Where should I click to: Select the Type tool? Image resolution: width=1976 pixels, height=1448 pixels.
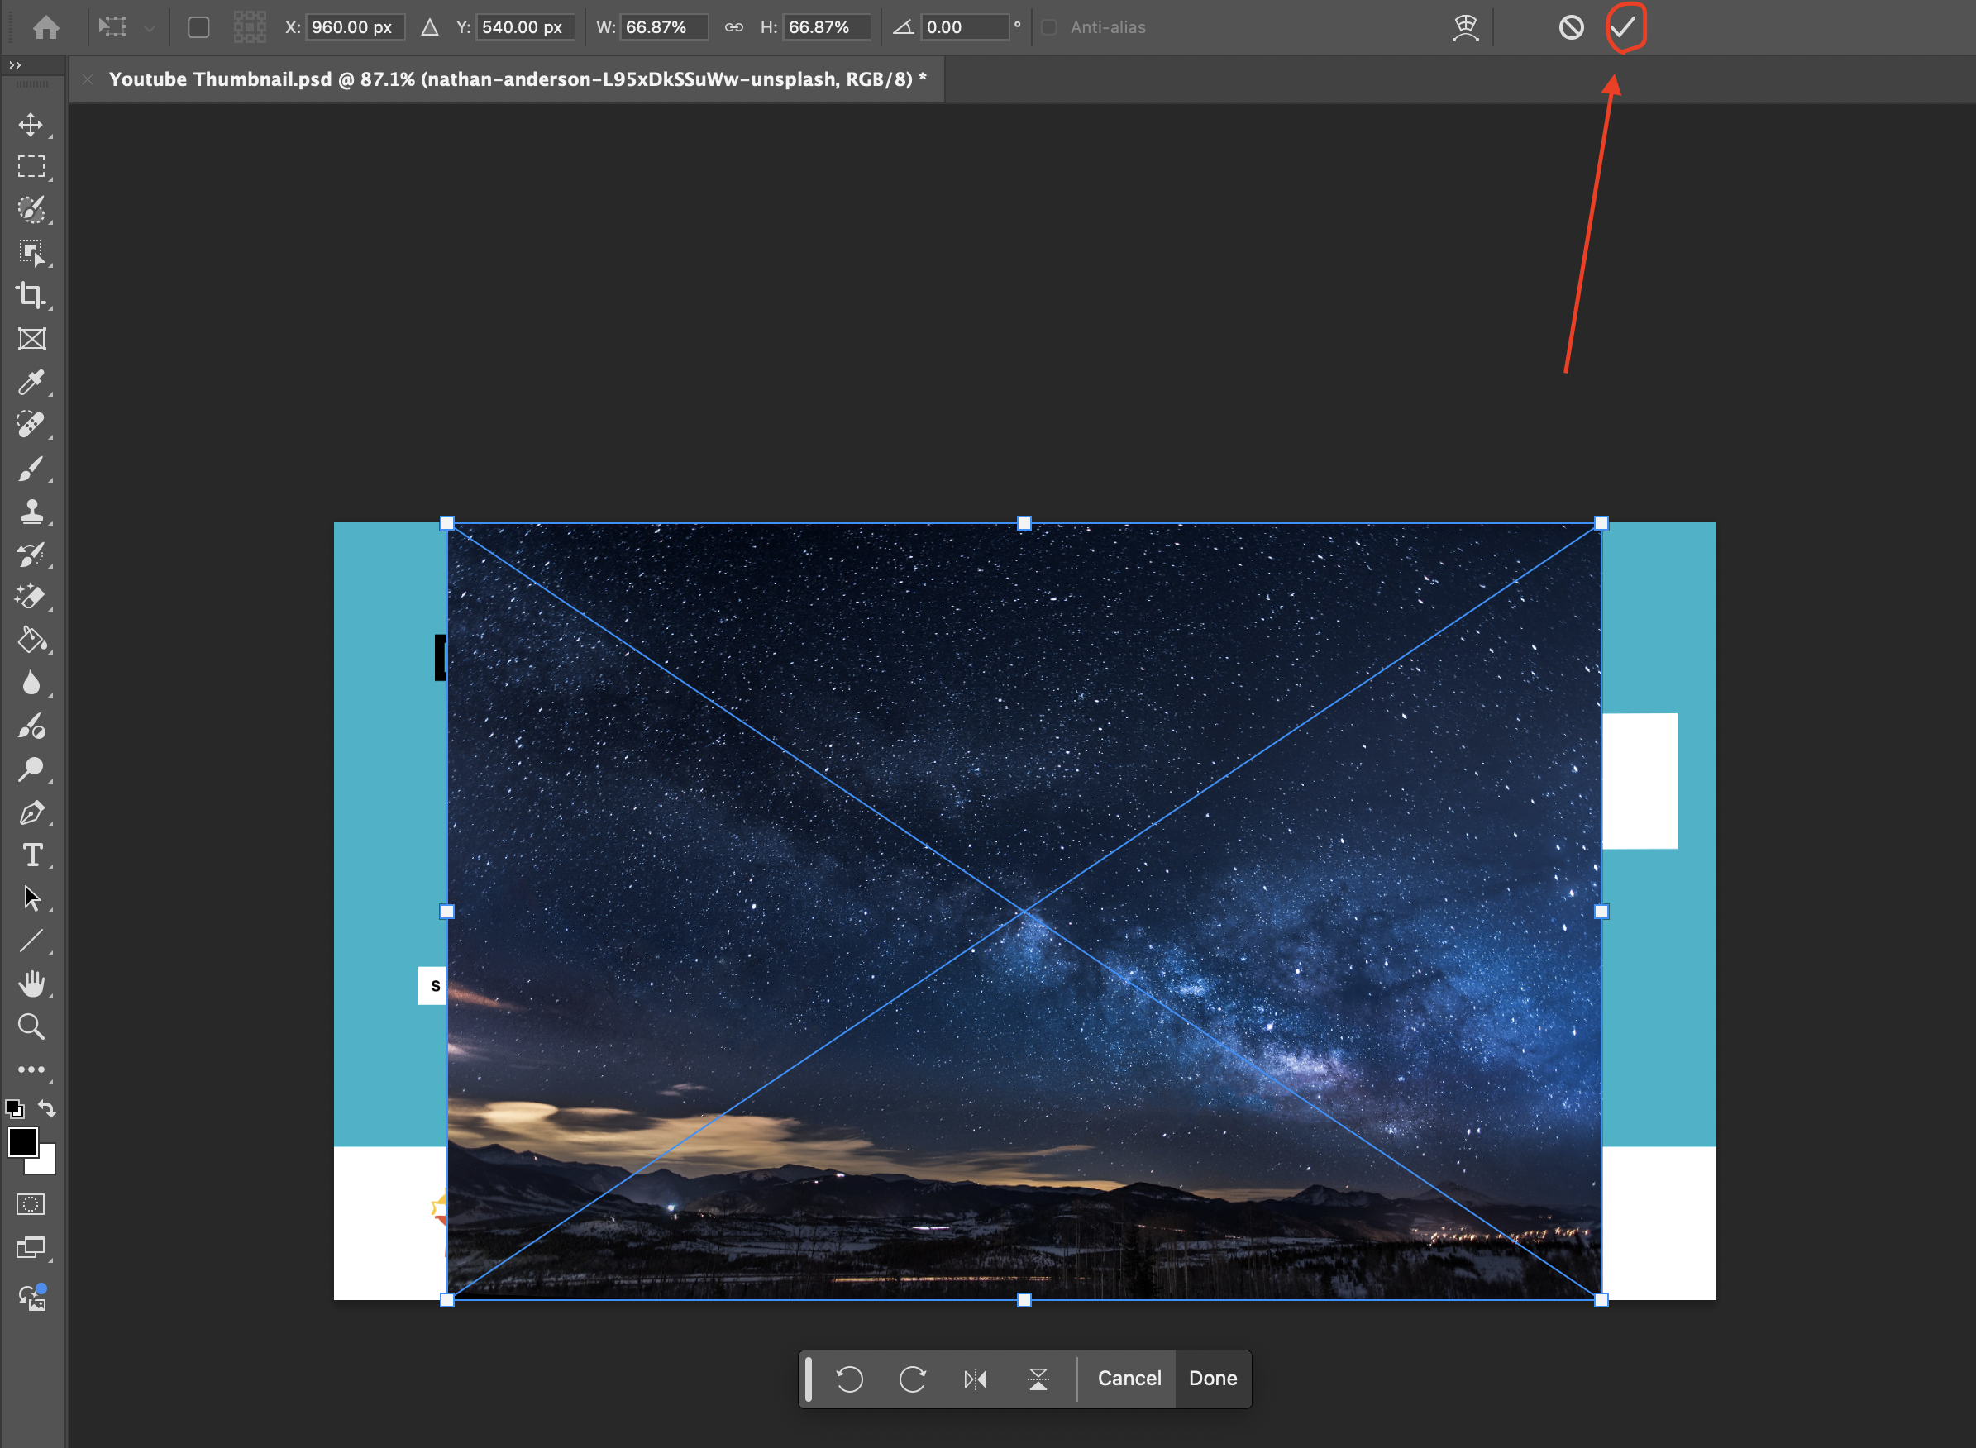point(31,855)
